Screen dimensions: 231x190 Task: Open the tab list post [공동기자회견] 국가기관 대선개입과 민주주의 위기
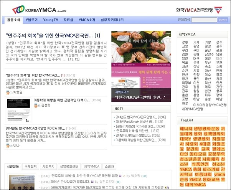pos(107,188)
